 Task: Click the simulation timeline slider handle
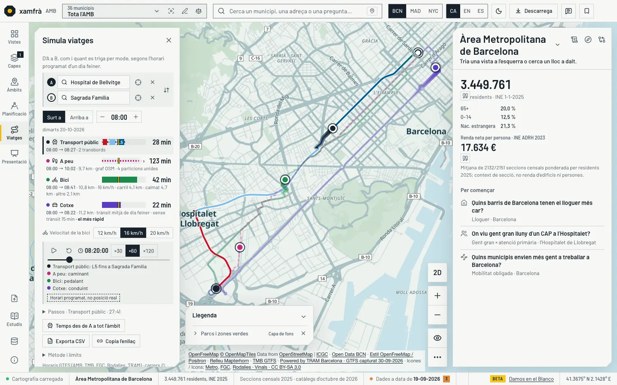[x=69, y=260]
